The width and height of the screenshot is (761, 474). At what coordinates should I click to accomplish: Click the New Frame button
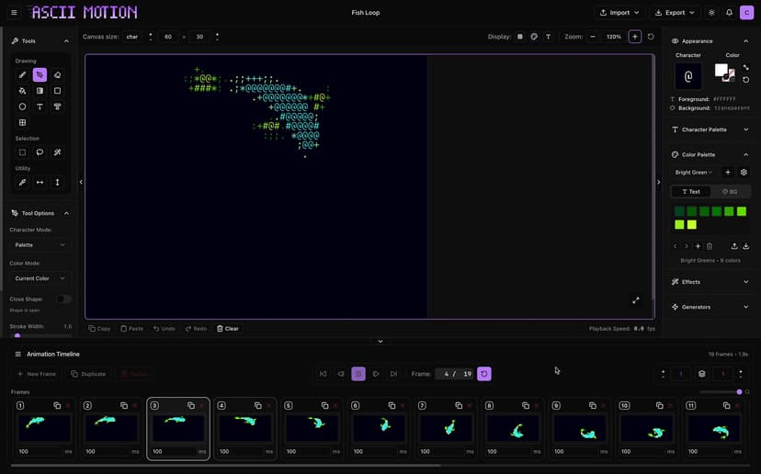click(x=37, y=374)
